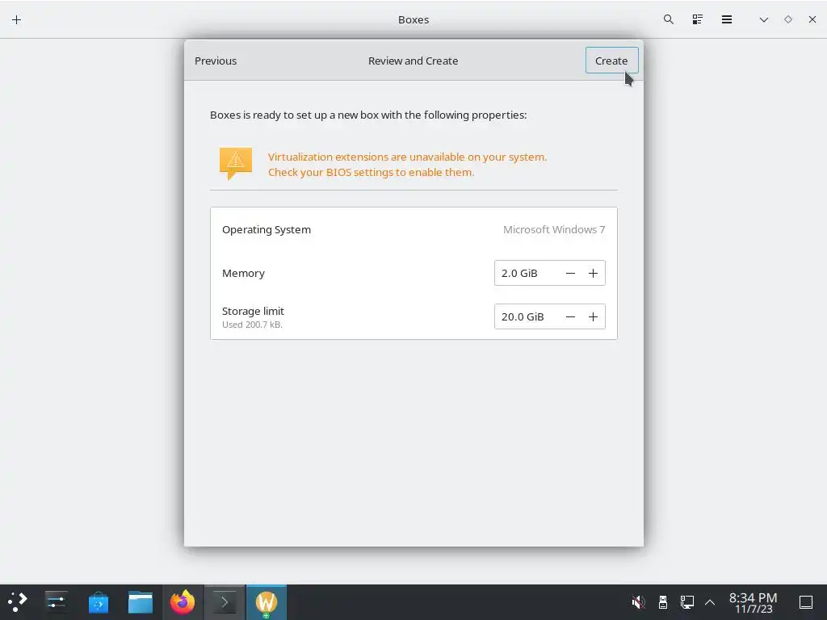Open the application launcher in taskbar

pos(18,601)
